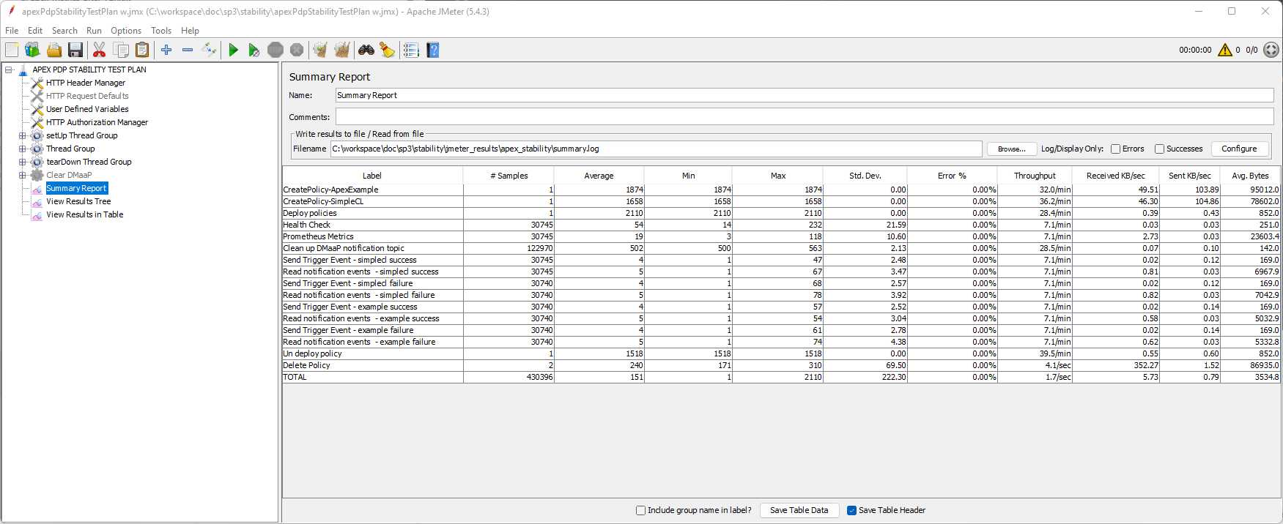
Task: Open Help with question mark icon
Action: coord(432,50)
